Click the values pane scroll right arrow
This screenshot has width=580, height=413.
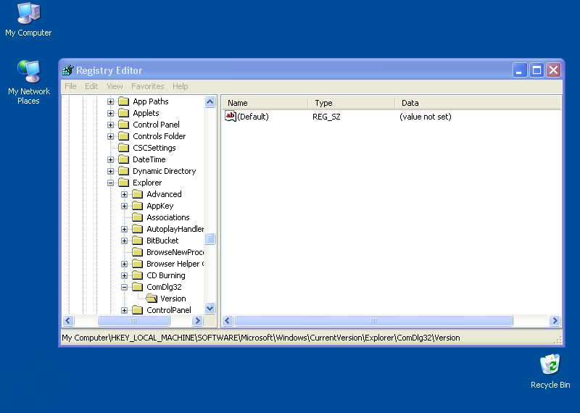coord(555,320)
